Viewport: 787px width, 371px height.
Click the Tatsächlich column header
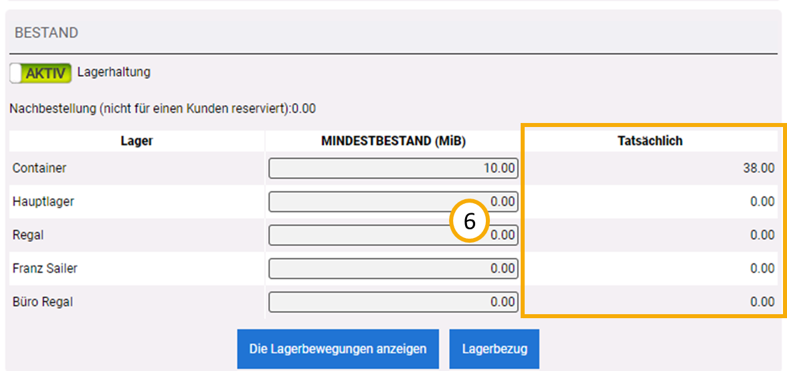tap(655, 141)
